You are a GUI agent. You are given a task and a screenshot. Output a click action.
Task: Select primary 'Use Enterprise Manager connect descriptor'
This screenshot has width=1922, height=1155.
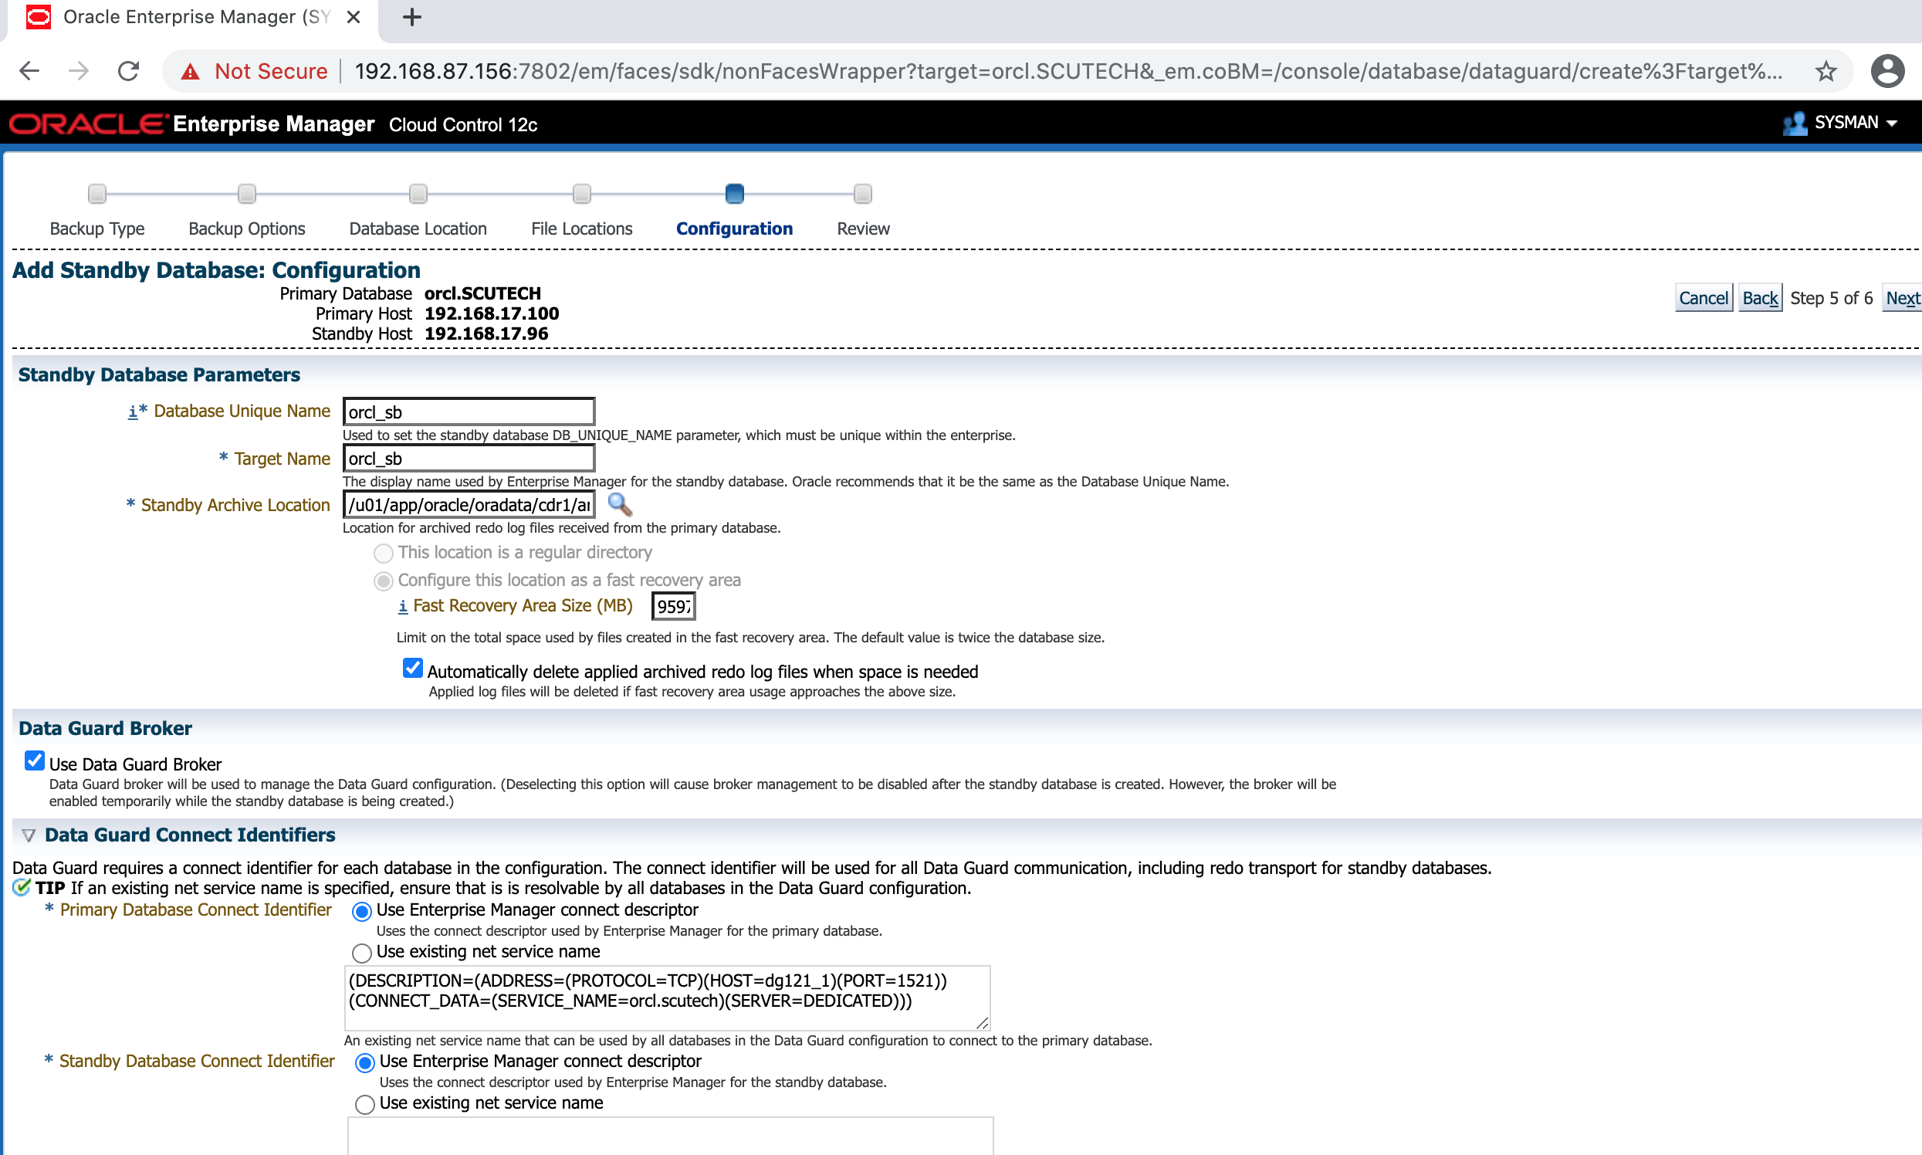(x=362, y=911)
